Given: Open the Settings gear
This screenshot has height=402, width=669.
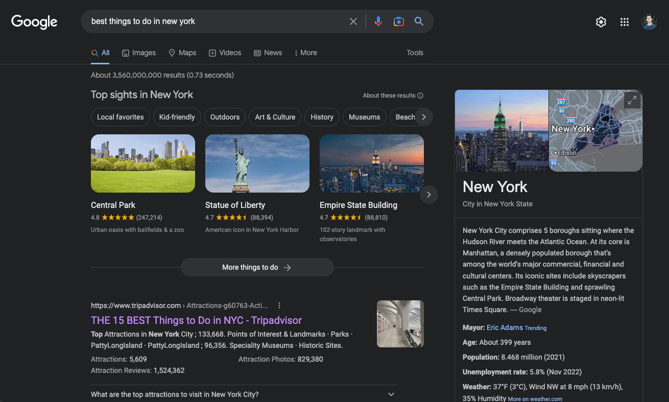Looking at the screenshot, I should click(601, 22).
